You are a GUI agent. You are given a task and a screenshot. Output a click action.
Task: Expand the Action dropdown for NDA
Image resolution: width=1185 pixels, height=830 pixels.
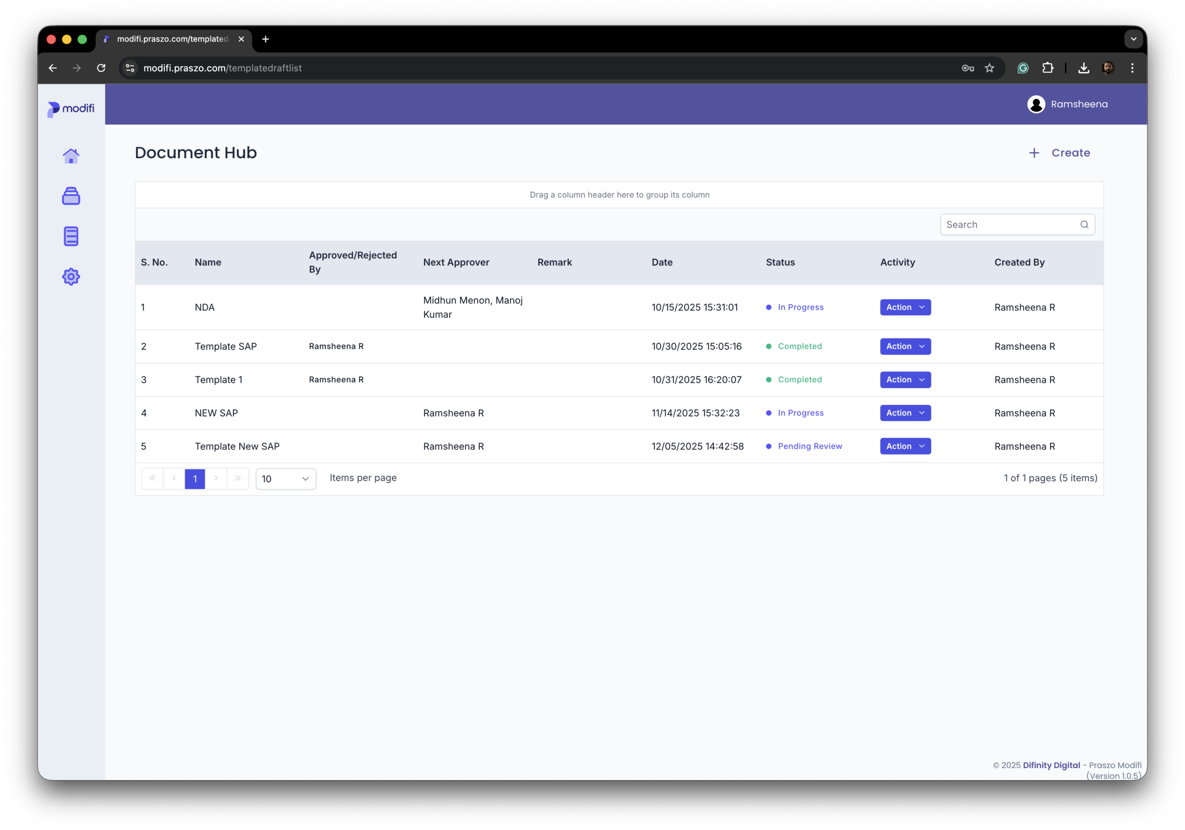(x=905, y=307)
